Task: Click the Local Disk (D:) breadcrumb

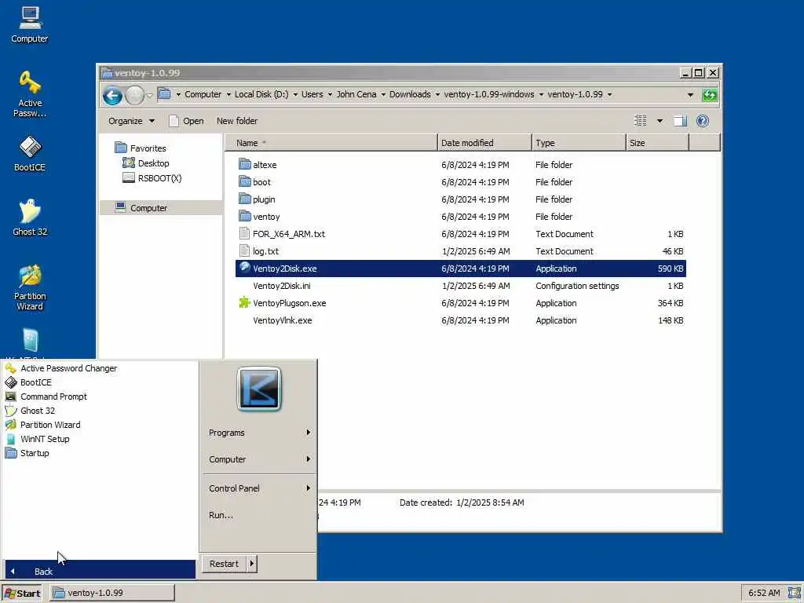Action: [261, 94]
